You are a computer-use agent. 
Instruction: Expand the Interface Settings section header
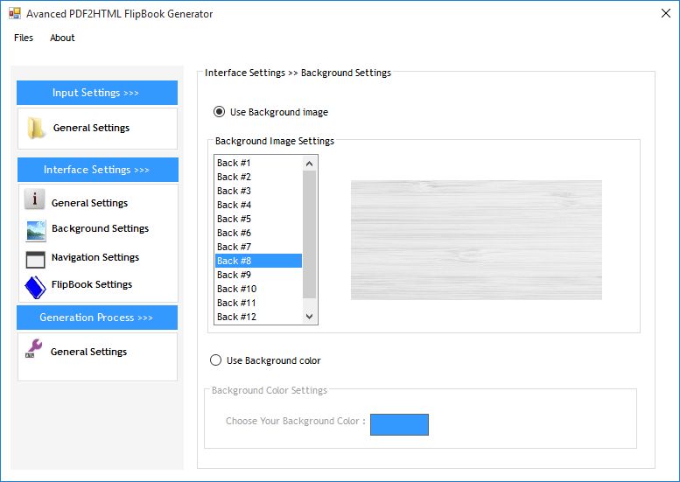96,170
